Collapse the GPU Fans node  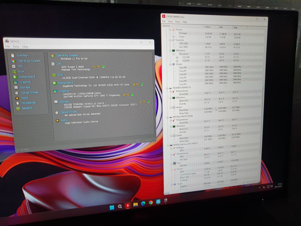172,163
